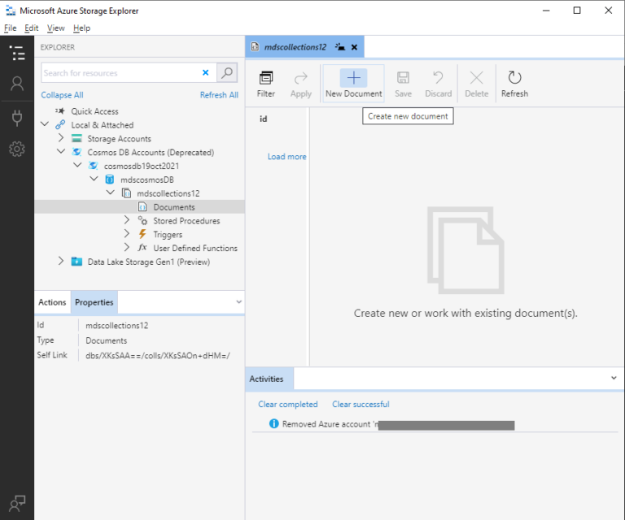625x520 pixels.
Task: Click the Triggers lightning icon
Action: point(142,234)
